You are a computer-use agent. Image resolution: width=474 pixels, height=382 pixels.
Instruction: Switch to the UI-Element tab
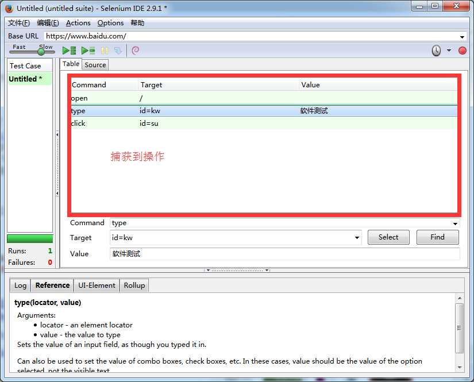tap(97, 285)
